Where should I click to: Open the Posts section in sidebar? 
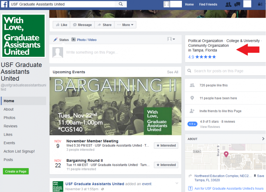tap(8, 160)
